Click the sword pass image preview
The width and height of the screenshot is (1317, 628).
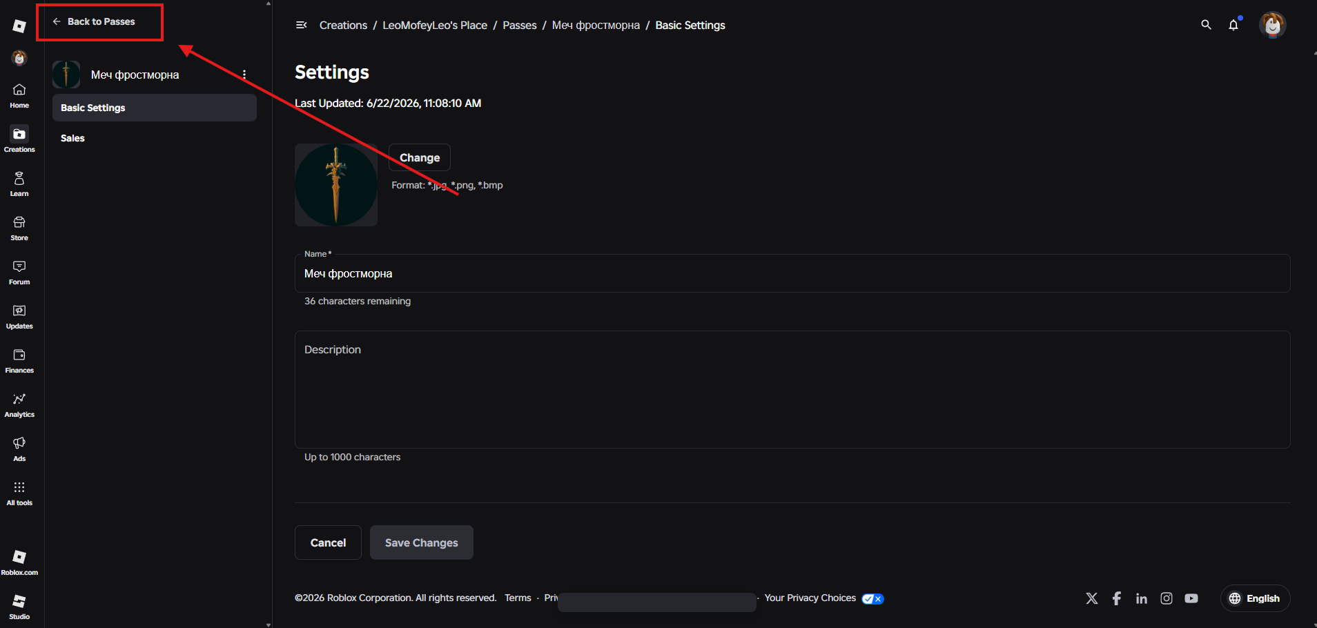[336, 185]
